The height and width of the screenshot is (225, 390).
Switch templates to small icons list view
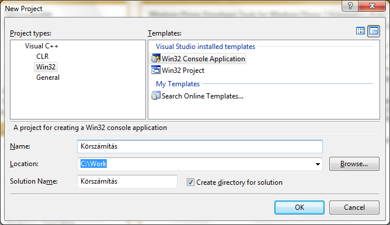coord(374,31)
